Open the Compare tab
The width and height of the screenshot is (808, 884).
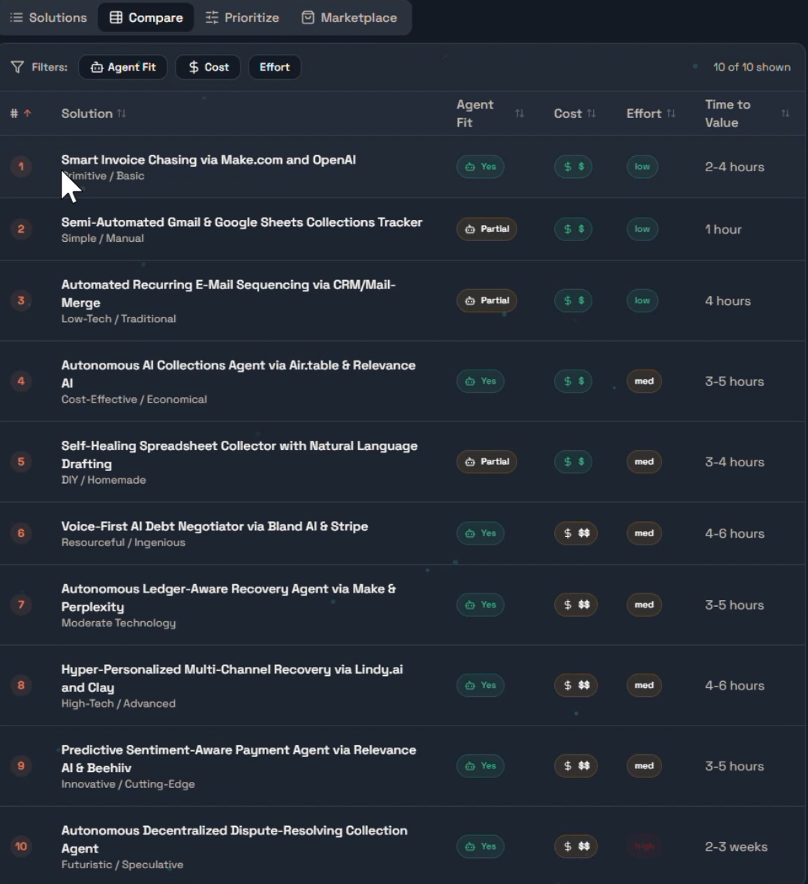coord(146,17)
